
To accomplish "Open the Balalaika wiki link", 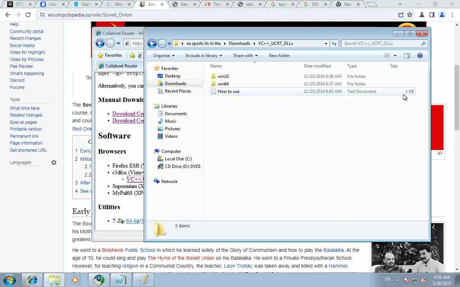I will coord(333,250).
